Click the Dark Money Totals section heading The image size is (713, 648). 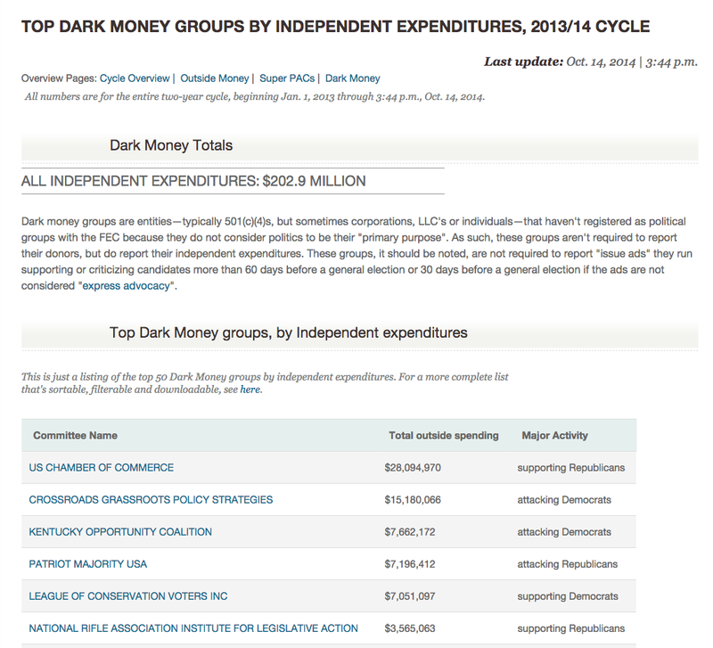coord(171,145)
